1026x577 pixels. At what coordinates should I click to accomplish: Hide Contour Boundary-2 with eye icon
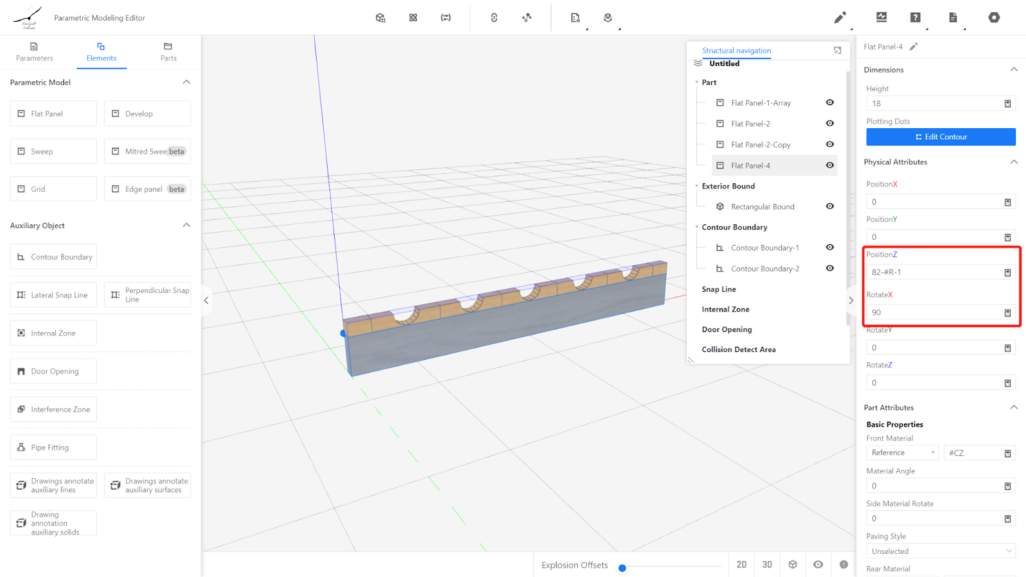tap(830, 269)
